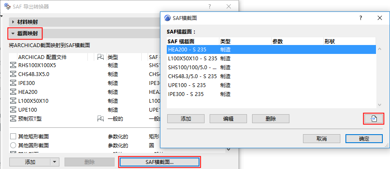Click the 取消 button
This screenshot has width=390, height=169.
pyautogui.click(x=321, y=139)
